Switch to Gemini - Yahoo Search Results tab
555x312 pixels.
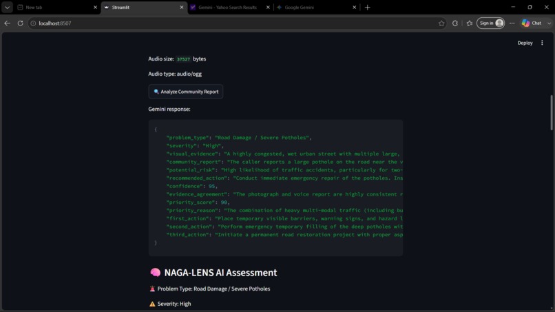230,7
